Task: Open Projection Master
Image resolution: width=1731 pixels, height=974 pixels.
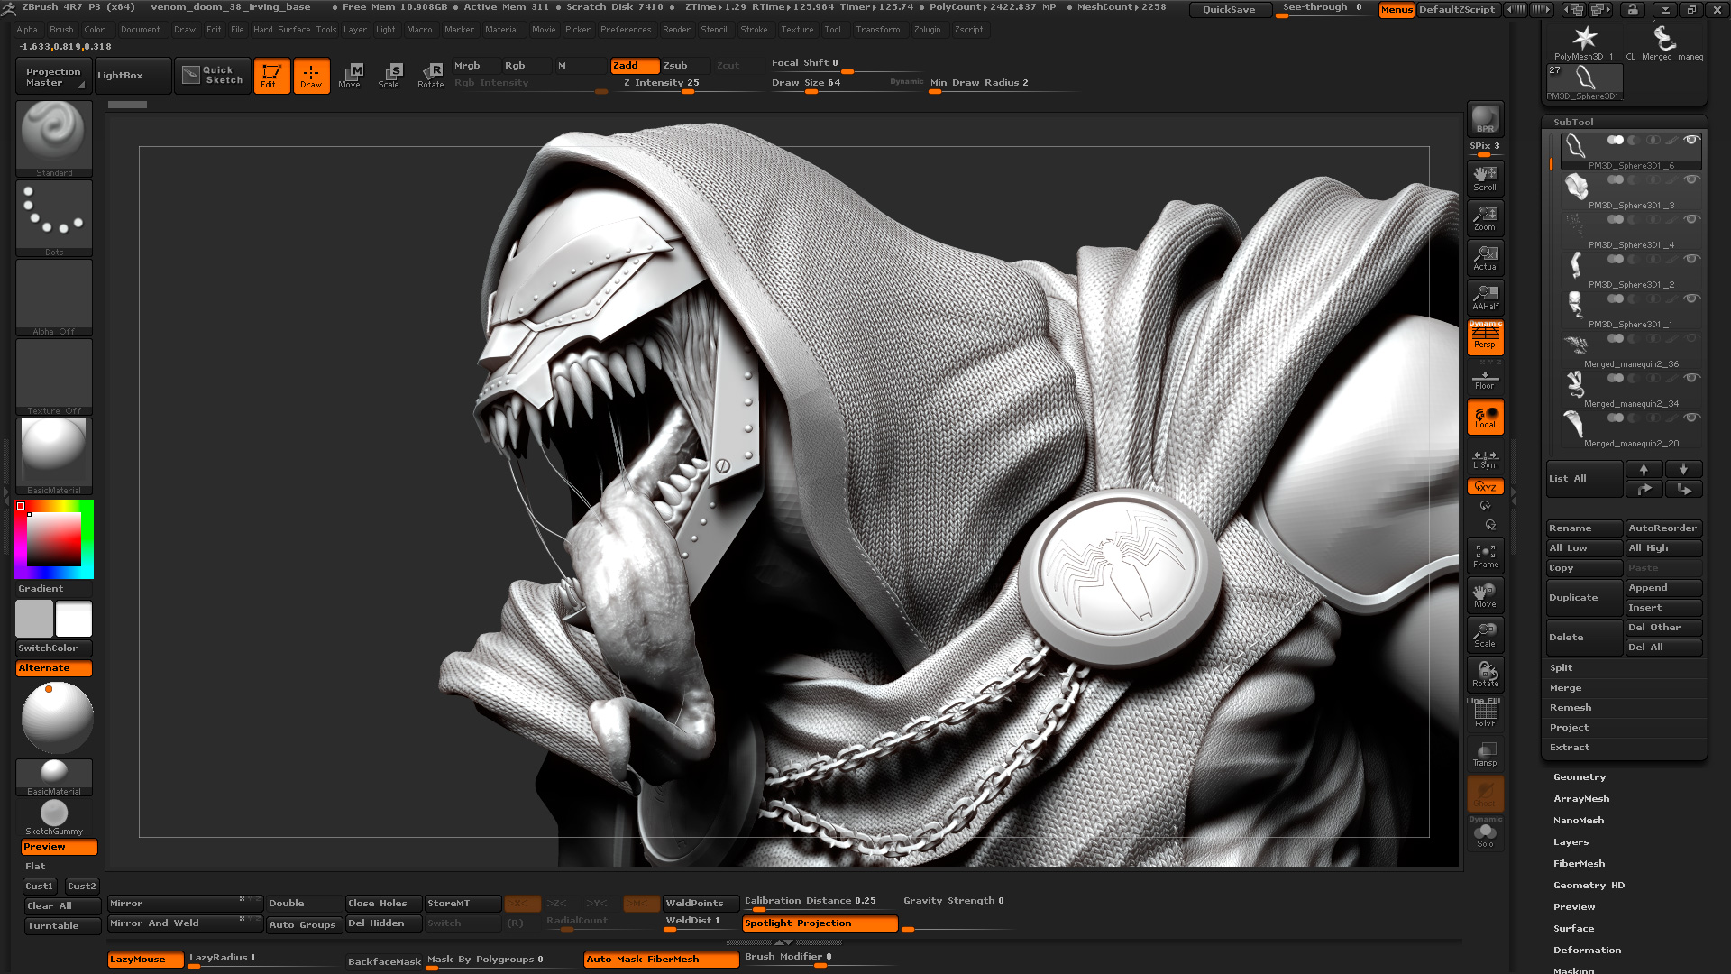Action: [x=52, y=76]
